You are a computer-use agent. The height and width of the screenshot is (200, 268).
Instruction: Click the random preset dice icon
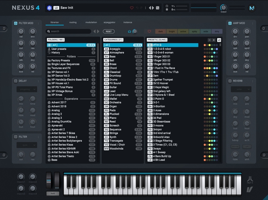click(x=158, y=8)
